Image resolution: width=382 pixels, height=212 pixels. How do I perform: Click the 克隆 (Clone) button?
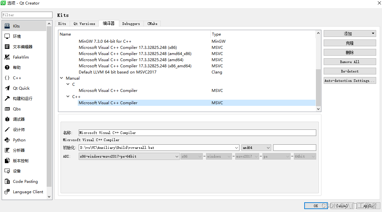[x=350, y=43]
